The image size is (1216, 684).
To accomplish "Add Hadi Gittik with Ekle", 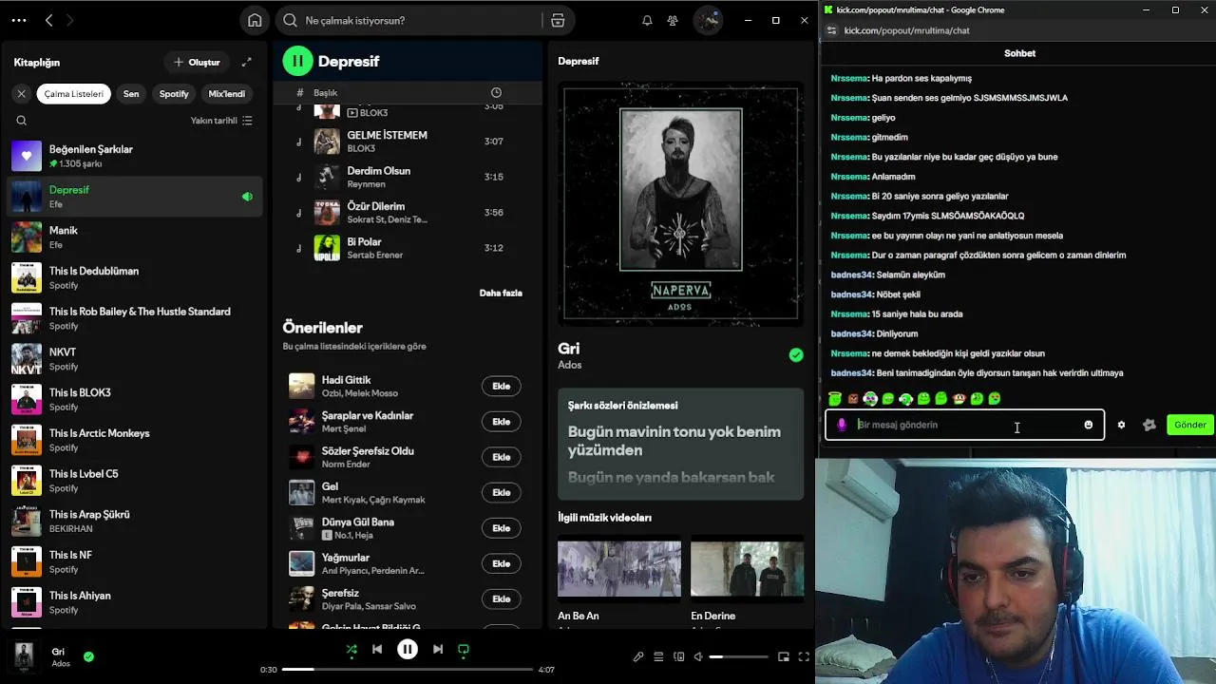I will point(501,386).
